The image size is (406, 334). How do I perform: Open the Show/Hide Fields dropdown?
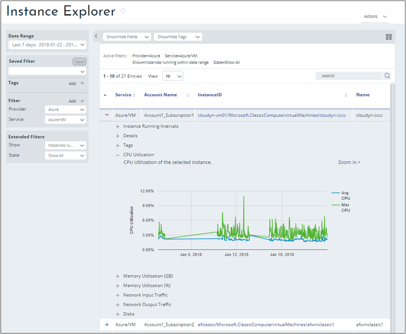coord(127,37)
